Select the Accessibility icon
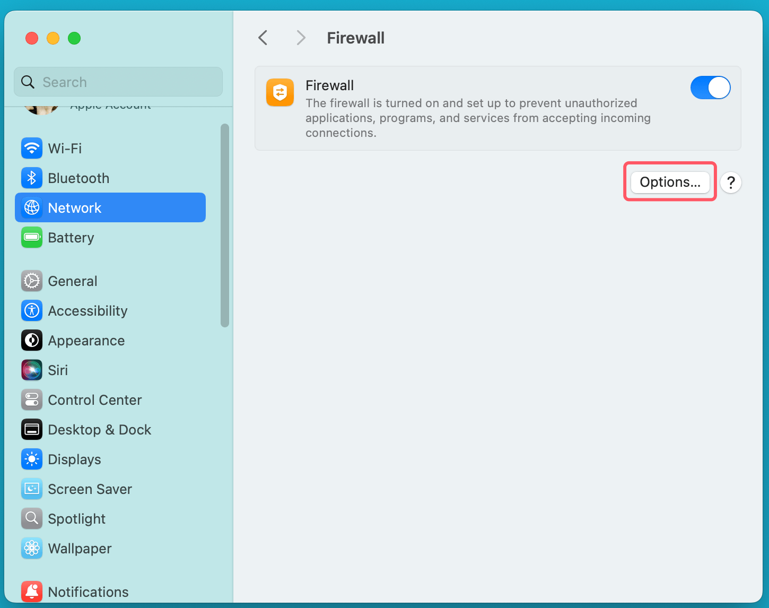The height and width of the screenshot is (608, 769). pos(32,310)
